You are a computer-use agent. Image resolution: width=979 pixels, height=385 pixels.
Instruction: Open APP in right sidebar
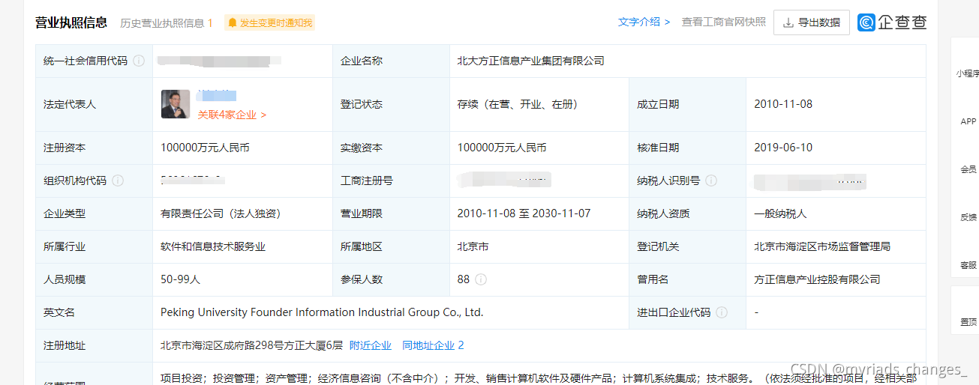coord(968,121)
